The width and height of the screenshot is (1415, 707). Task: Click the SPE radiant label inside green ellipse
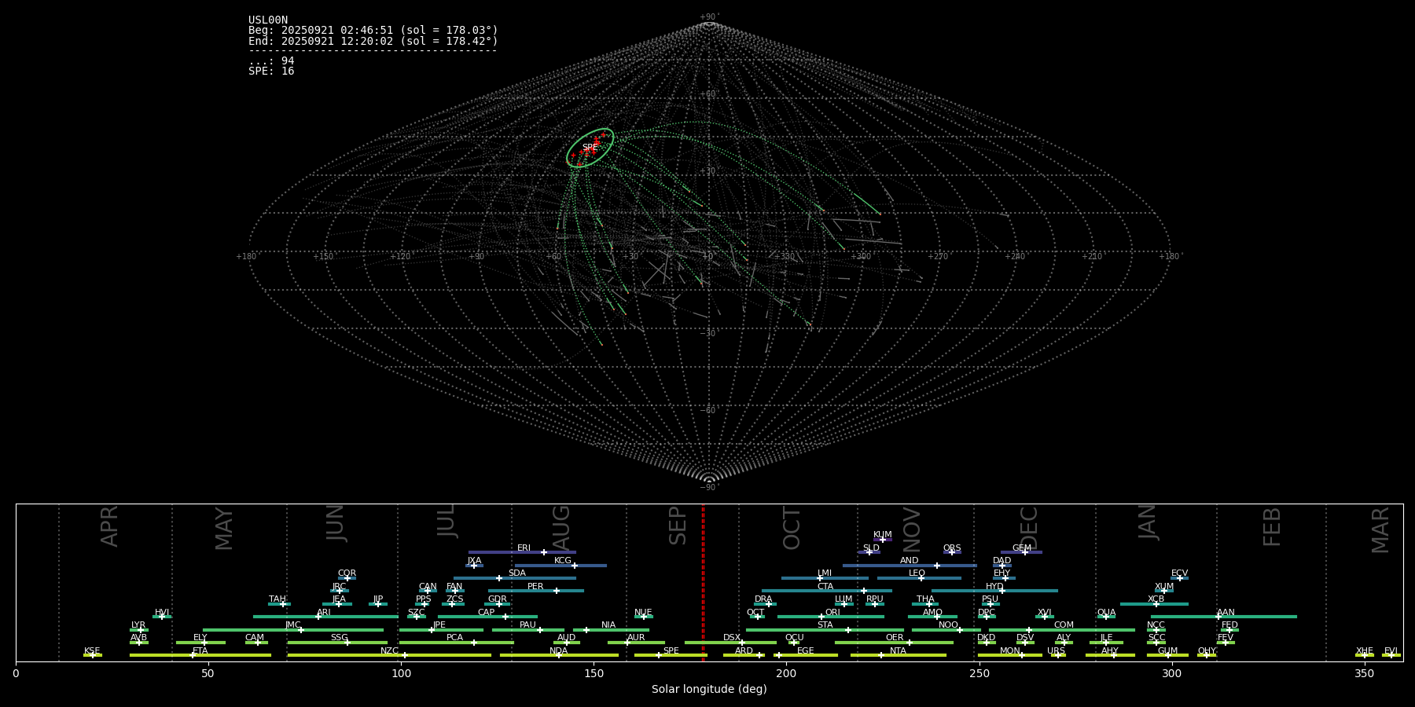click(x=590, y=148)
